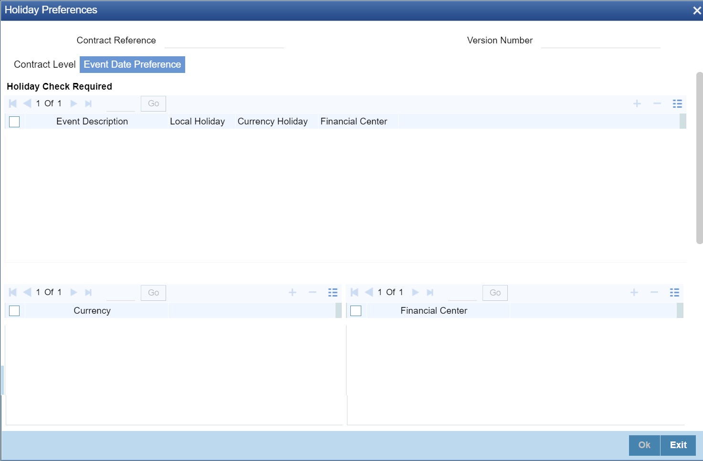Open Event Date Preference tab
703x461 pixels.
tap(132, 64)
